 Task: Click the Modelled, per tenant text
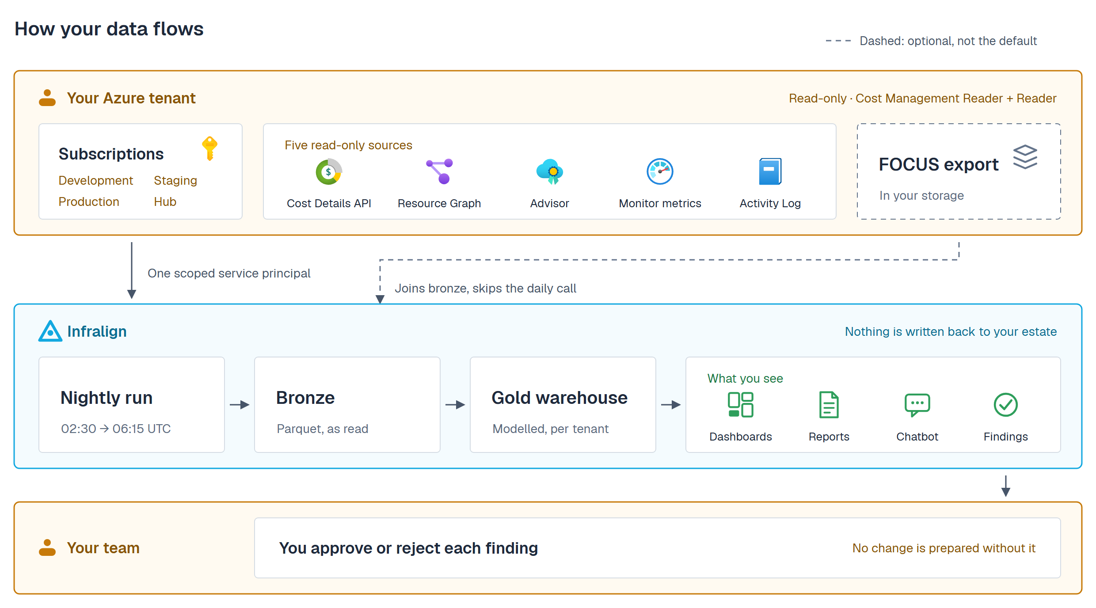551,429
